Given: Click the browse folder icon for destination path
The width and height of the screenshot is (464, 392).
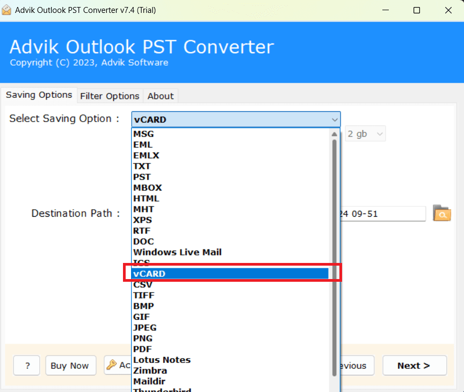Looking at the screenshot, I should point(442,213).
